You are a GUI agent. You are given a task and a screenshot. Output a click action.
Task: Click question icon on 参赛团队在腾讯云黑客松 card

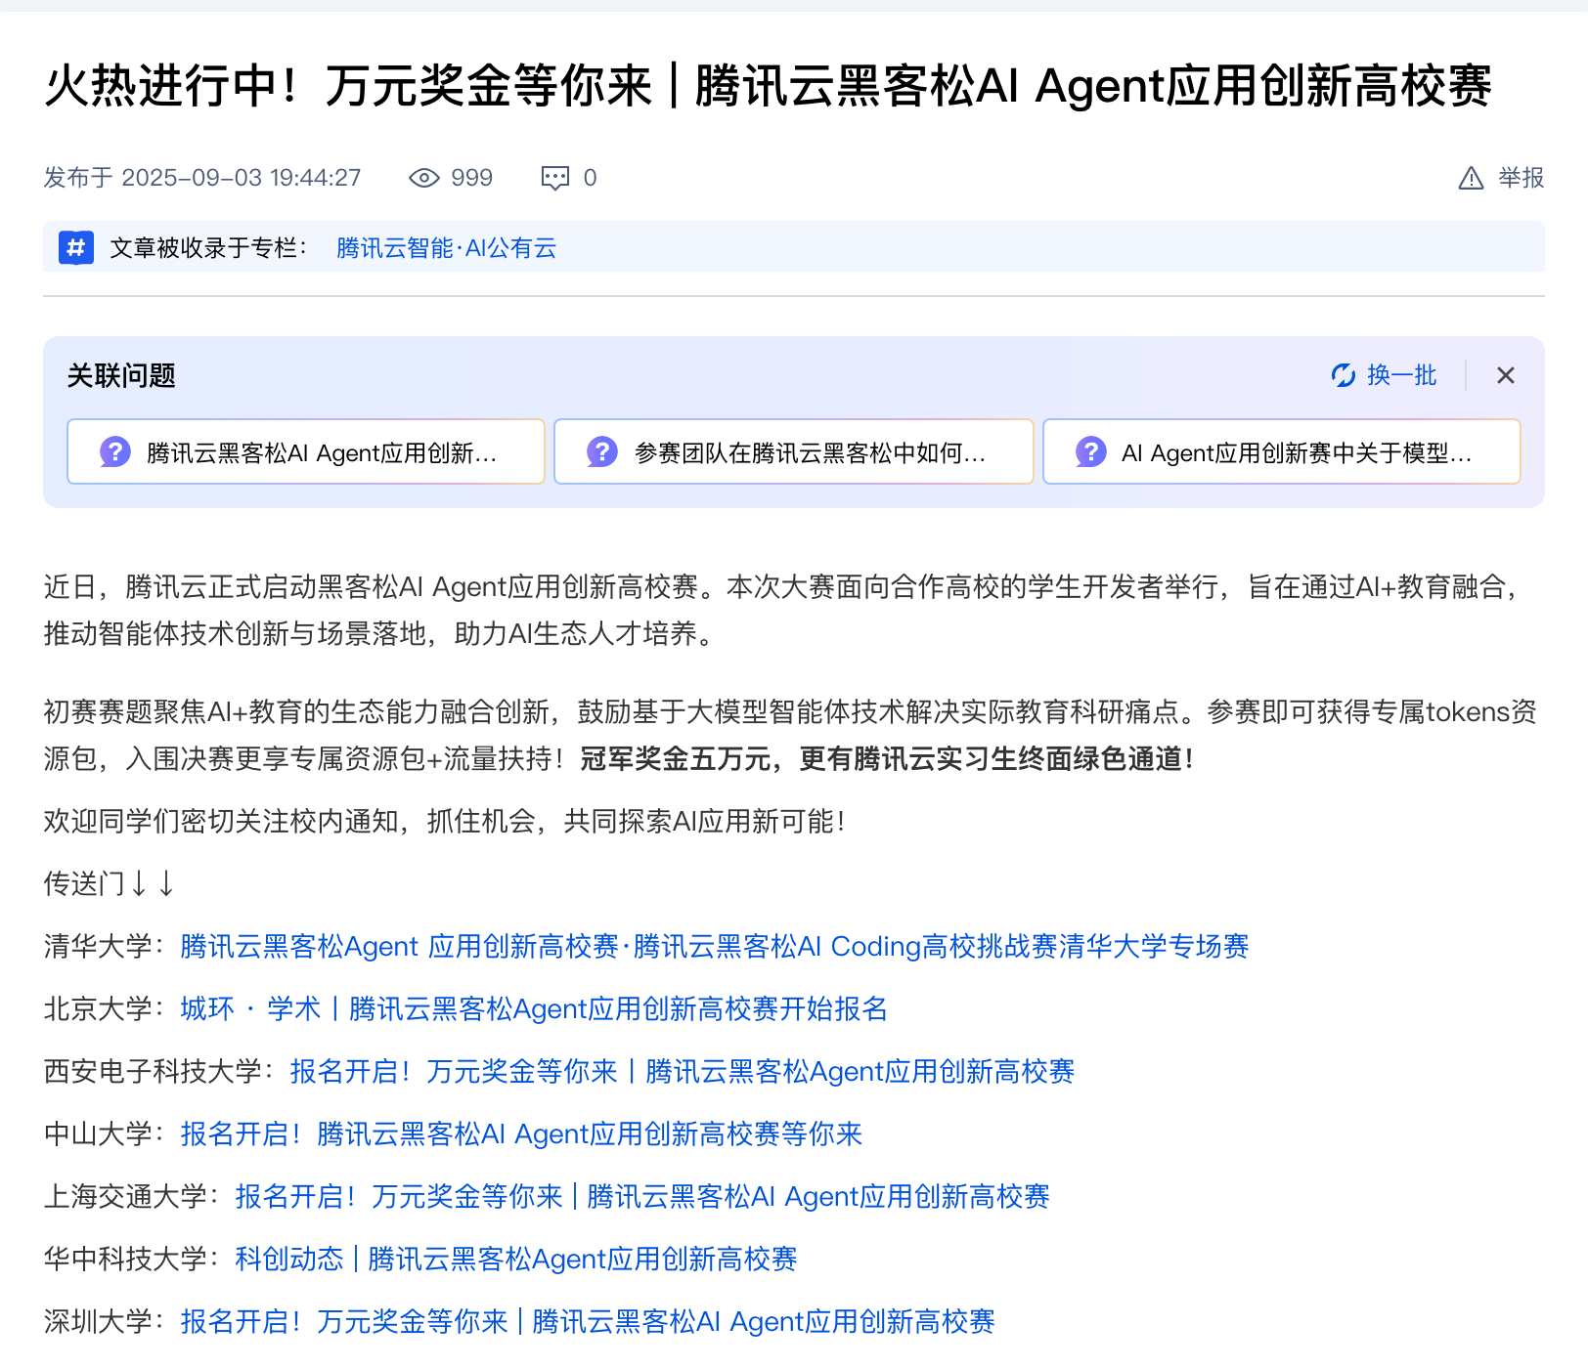(x=602, y=451)
